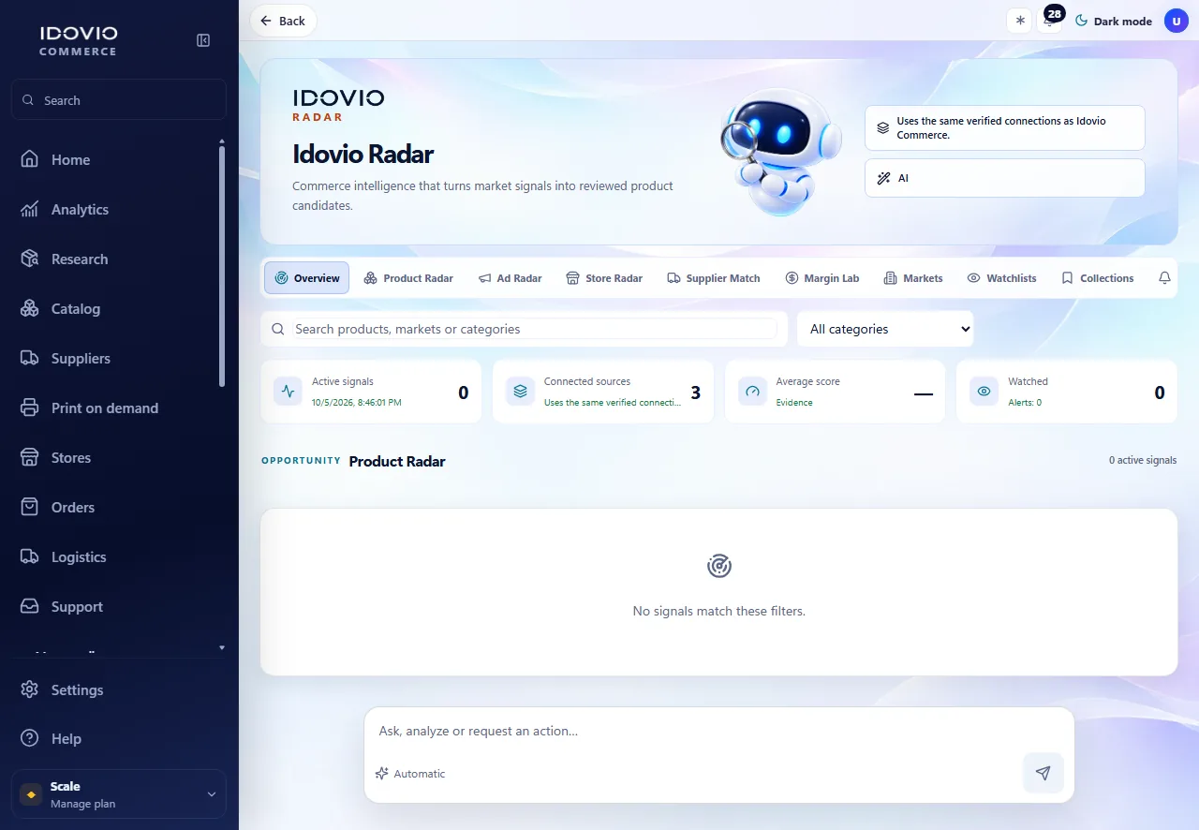Switch to the Markets tab

(913, 278)
